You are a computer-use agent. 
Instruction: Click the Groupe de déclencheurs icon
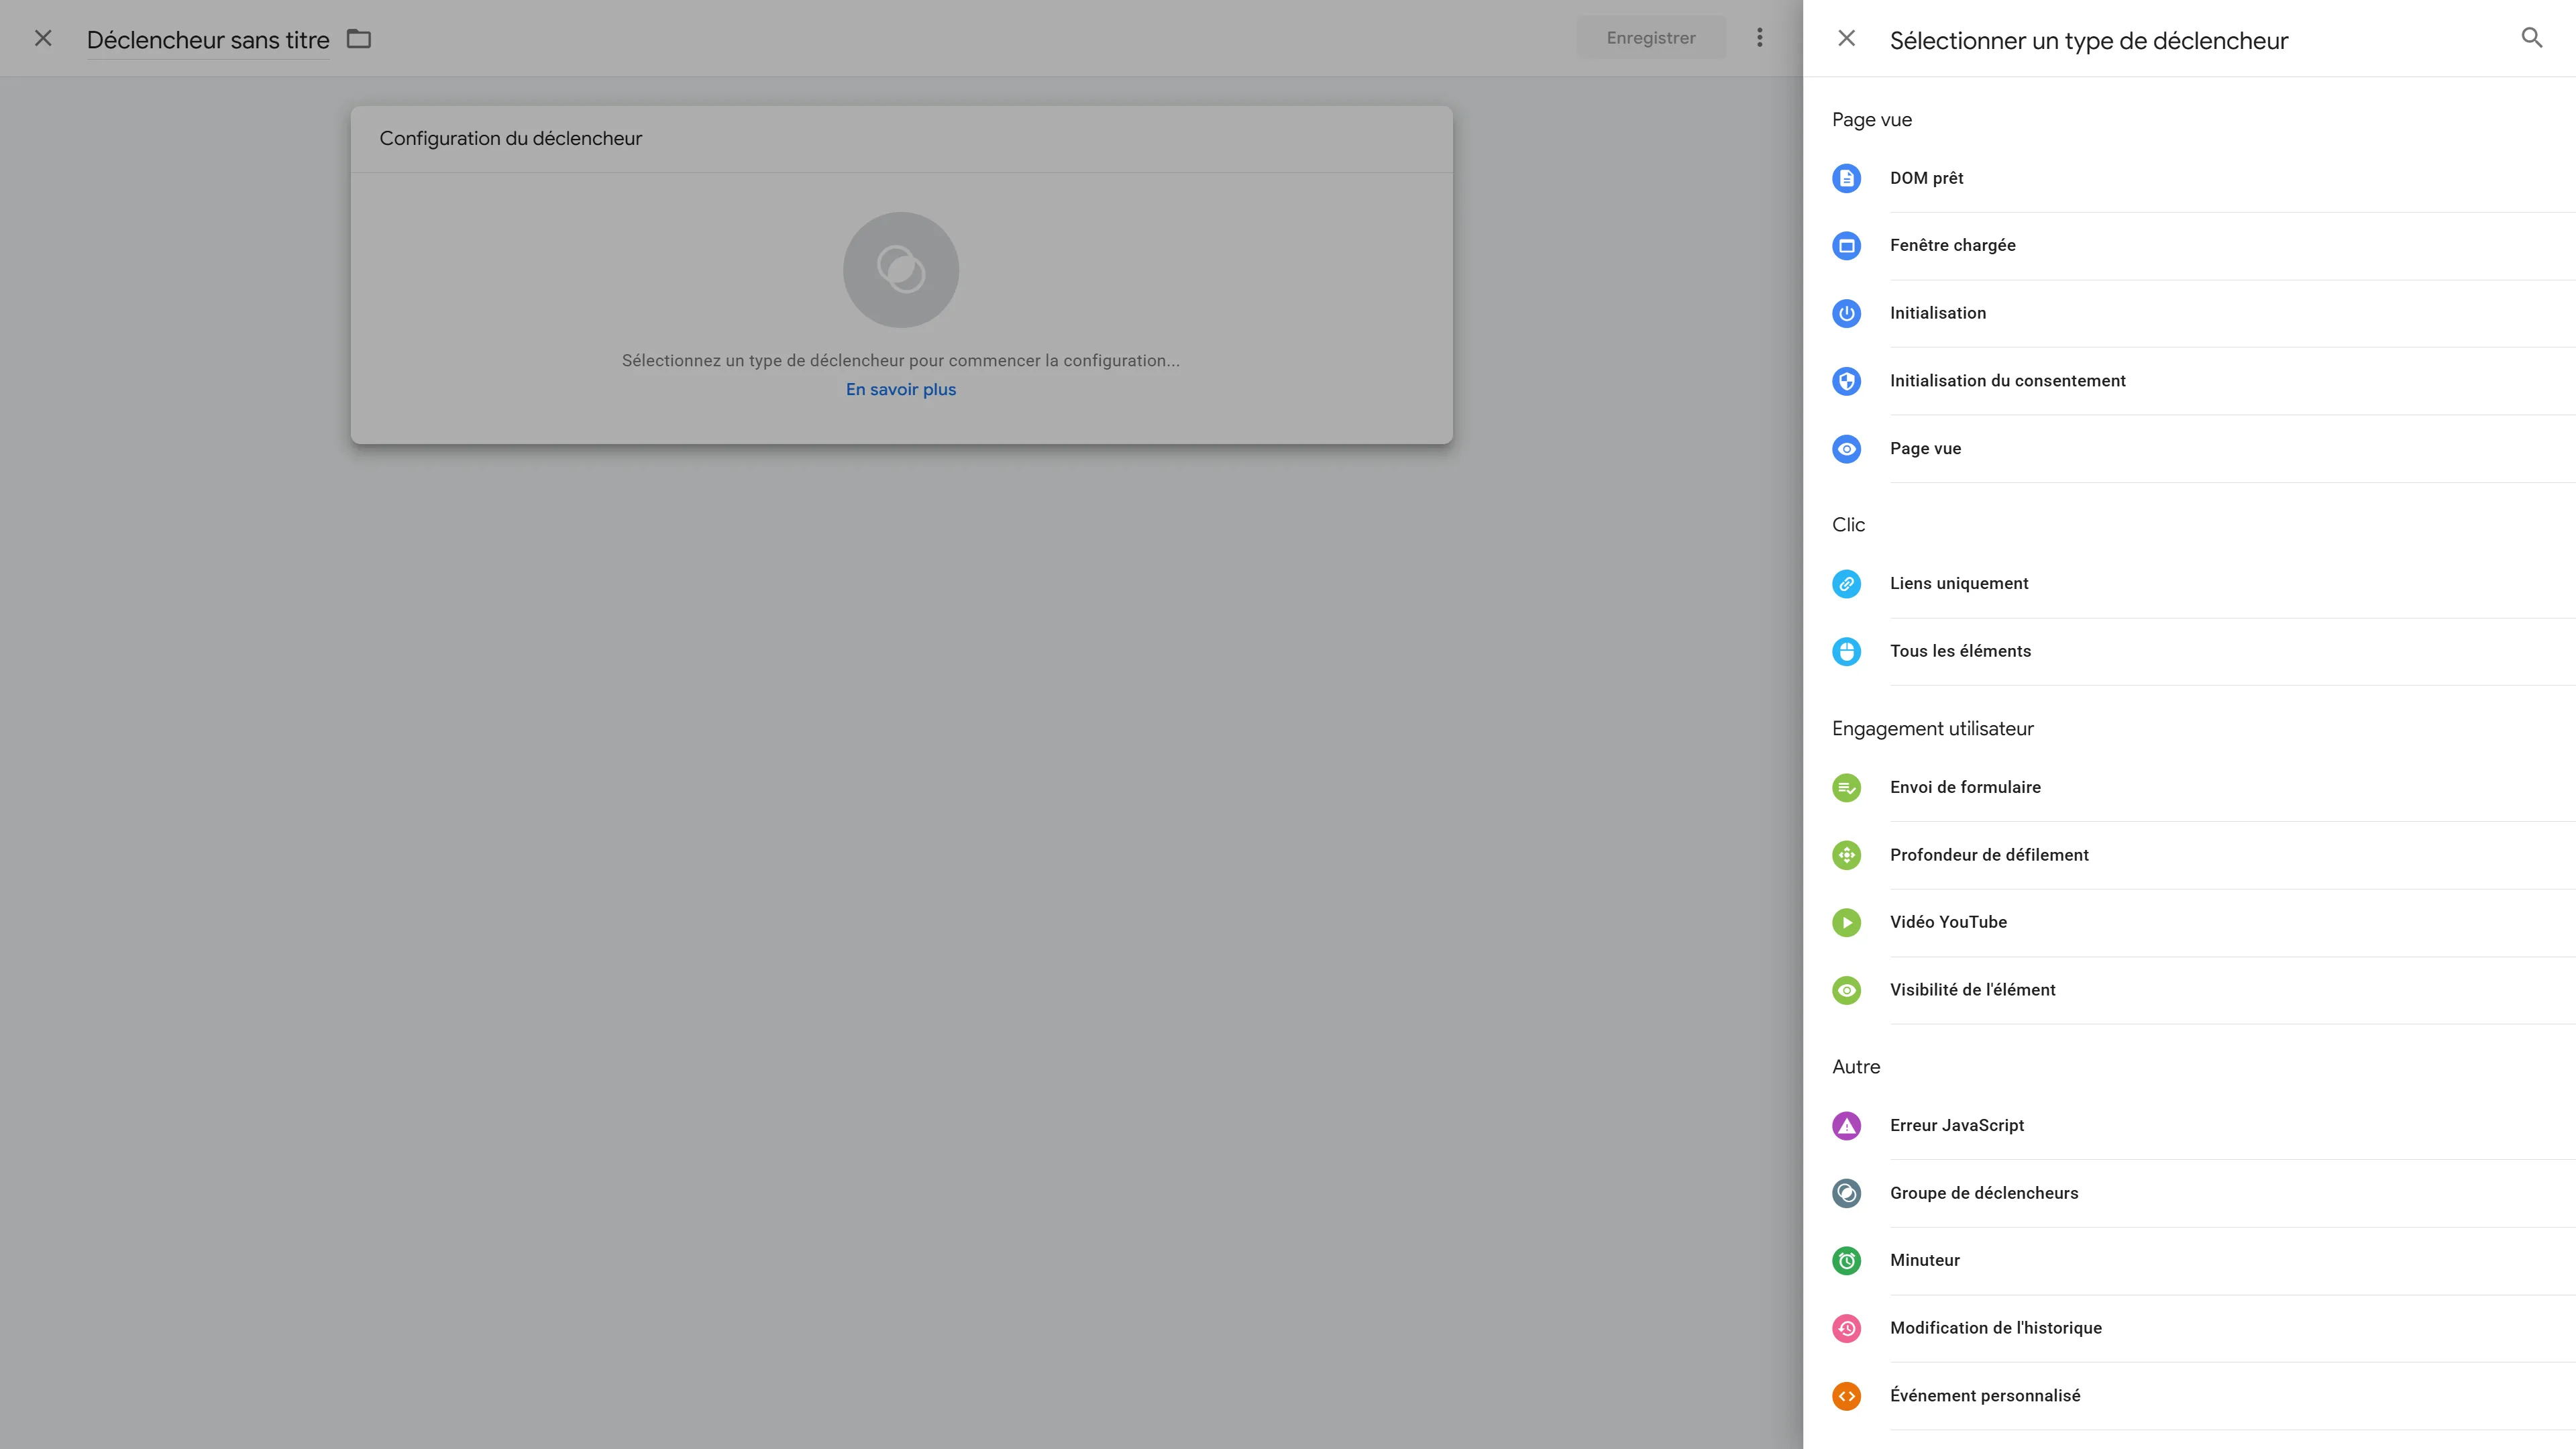pyautogui.click(x=1846, y=1193)
